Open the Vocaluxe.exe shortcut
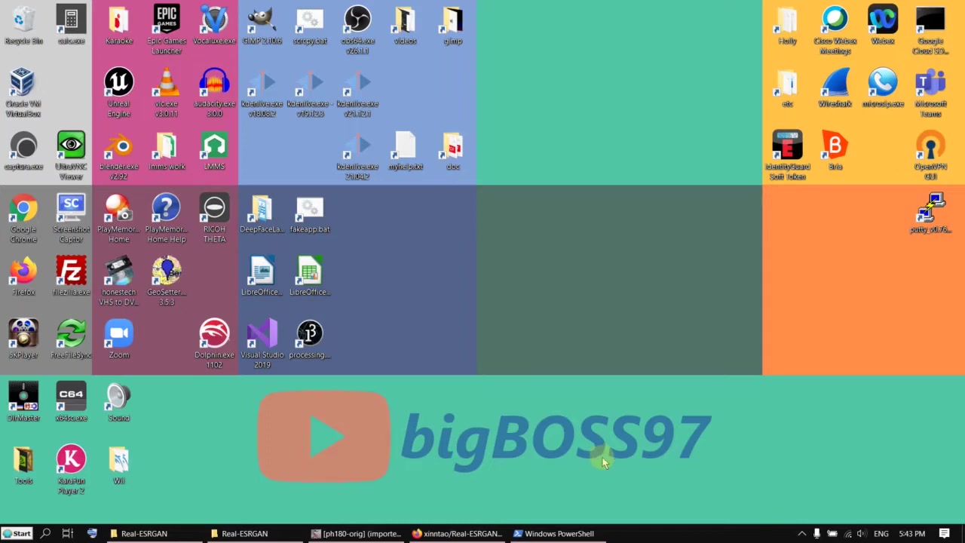Viewport: 965px width, 543px height. coord(214,26)
